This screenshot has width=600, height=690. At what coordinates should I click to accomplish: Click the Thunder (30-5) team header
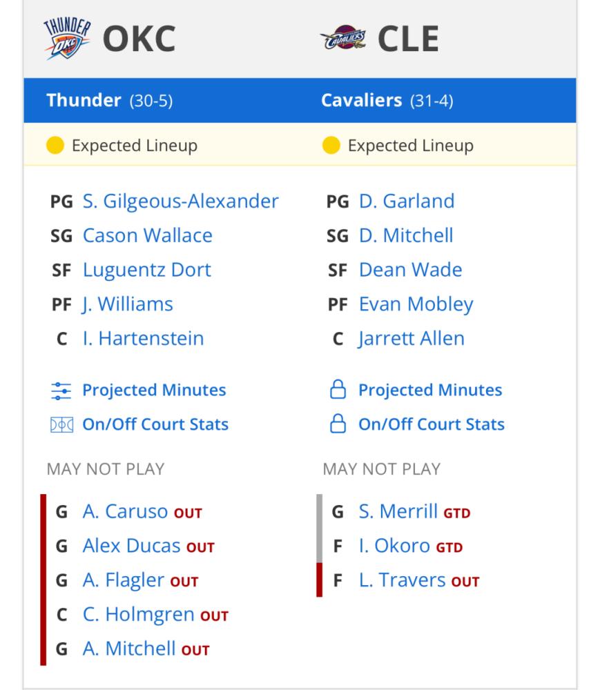pos(110,100)
